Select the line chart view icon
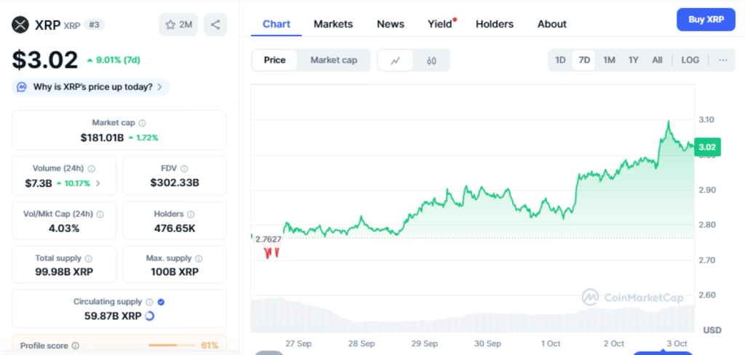Viewport: 745px width, 355px height. pos(395,60)
